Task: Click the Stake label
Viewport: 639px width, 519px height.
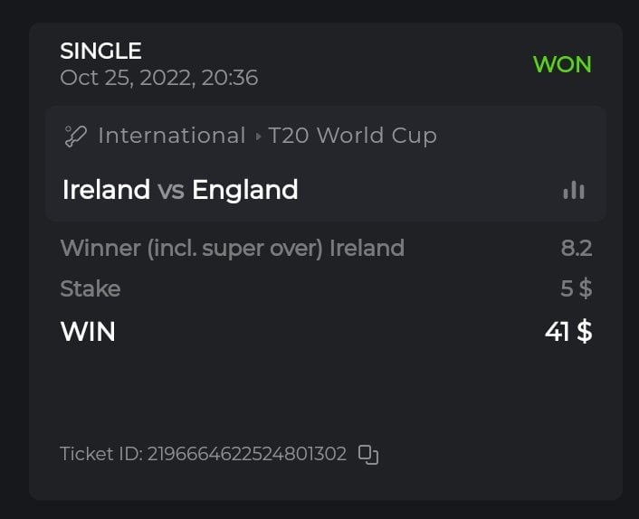Action: coord(90,289)
